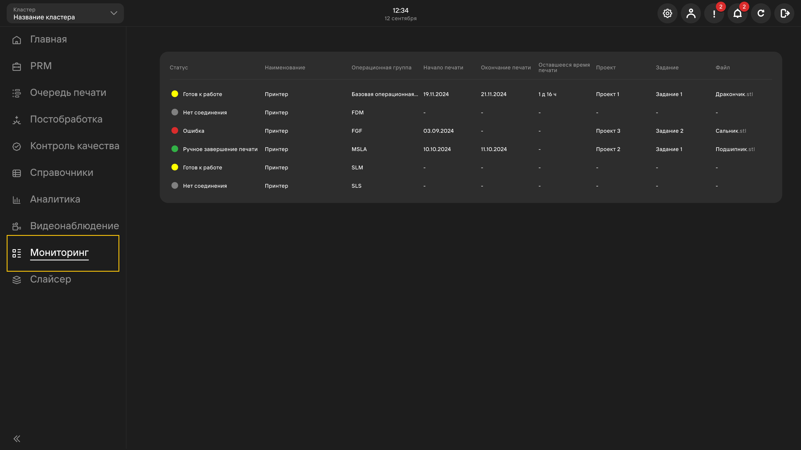Click the chart icon beside Аналитика

click(x=16, y=200)
